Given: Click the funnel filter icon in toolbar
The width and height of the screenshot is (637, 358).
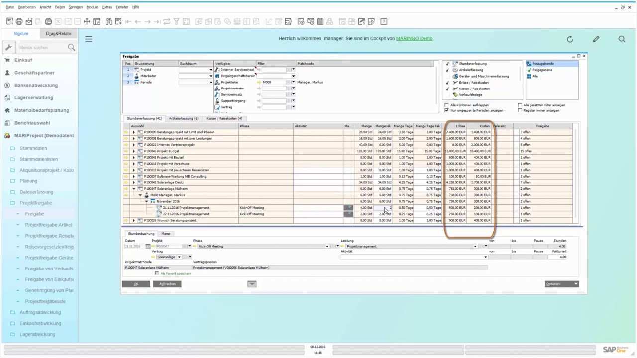Looking at the screenshot, I should click(176, 21).
